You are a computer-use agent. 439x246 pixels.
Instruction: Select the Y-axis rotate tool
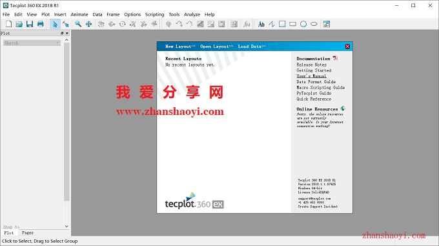pos(143,24)
